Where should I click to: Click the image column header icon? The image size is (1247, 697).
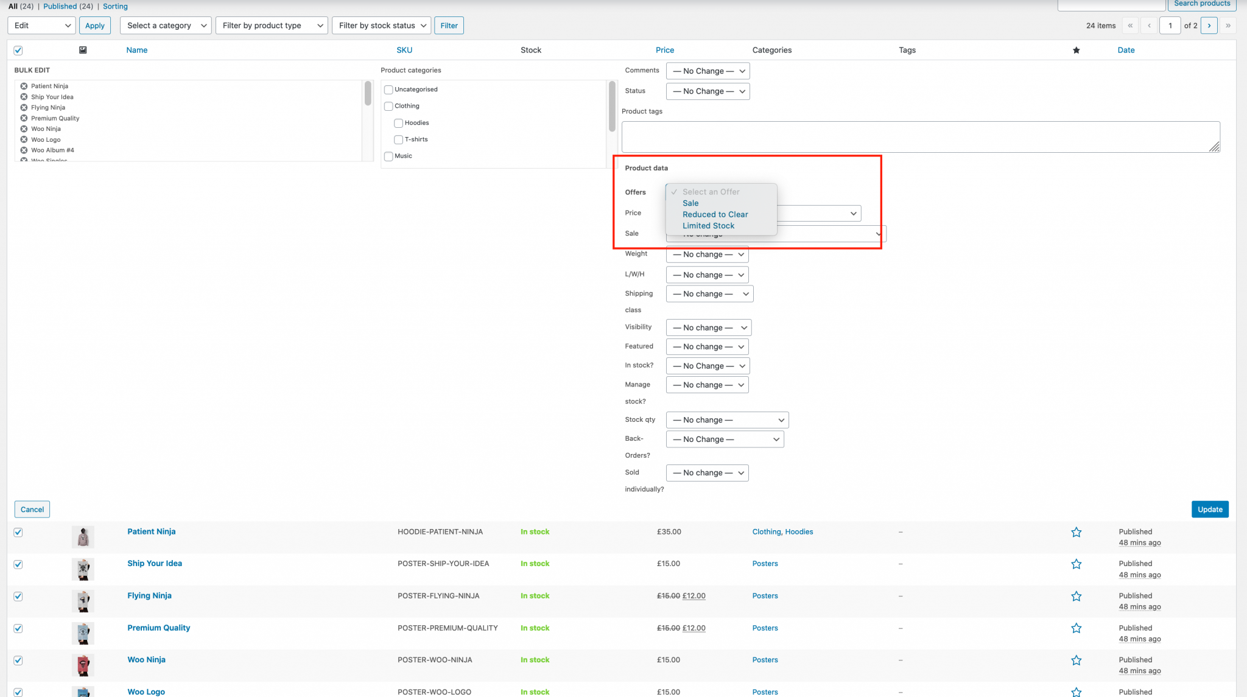pos(83,50)
